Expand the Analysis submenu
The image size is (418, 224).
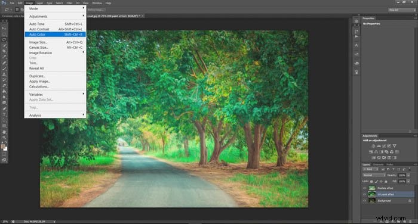click(x=55, y=115)
